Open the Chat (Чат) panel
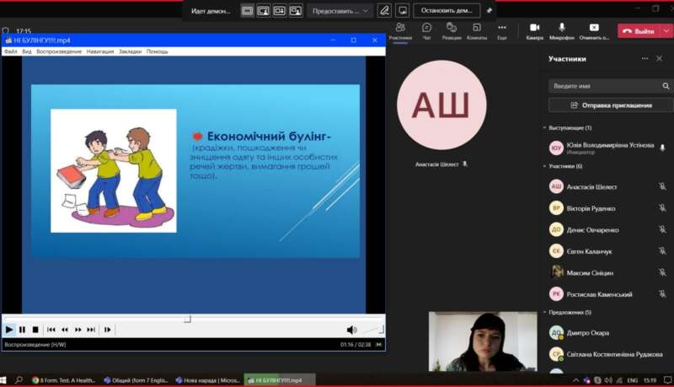 point(426,30)
